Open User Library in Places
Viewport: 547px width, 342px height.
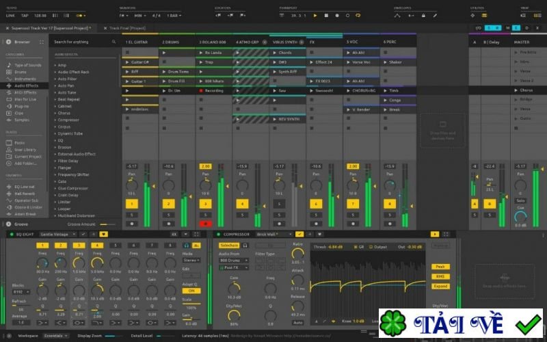click(25, 149)
